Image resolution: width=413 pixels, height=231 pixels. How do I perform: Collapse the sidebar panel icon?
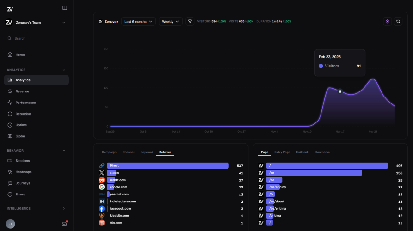tap(65, 8)
